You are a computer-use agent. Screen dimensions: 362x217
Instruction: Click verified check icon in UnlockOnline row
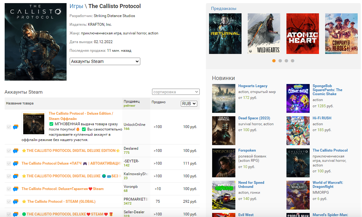click(9, 127)
